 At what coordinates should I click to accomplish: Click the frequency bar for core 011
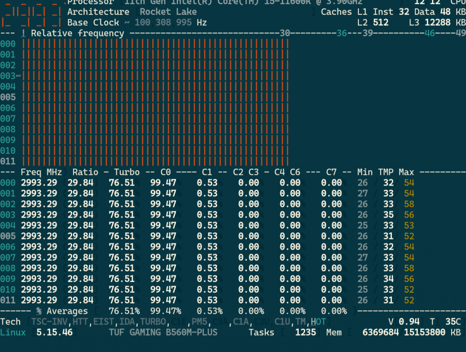(x=155, y=161)
